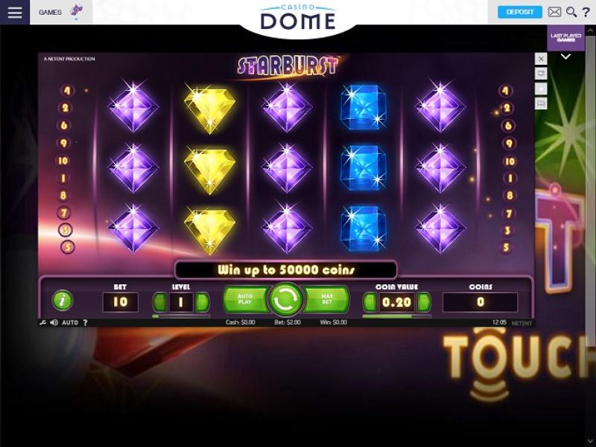Click the search magnifier icon
This screenshot has height=447, width=596.
point(571,12)
